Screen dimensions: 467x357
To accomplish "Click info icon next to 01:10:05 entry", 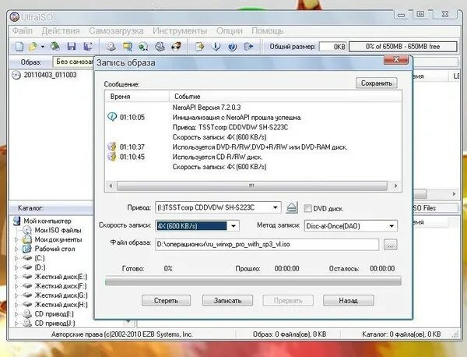I will 112,117.
